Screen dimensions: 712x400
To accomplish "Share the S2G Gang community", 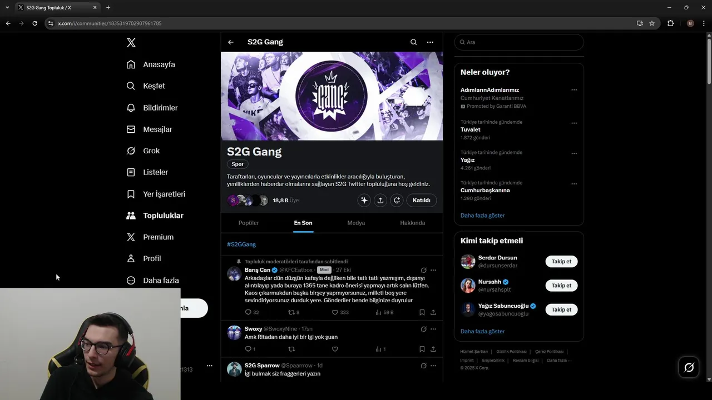I will coord(380,201).
